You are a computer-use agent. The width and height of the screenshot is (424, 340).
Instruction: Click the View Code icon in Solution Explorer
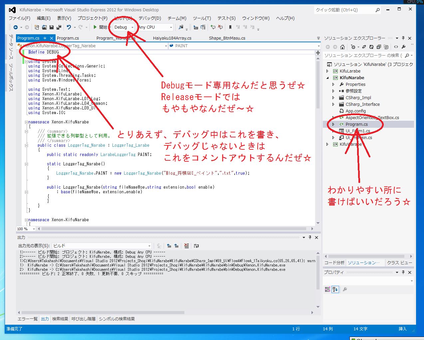(396, 47)
